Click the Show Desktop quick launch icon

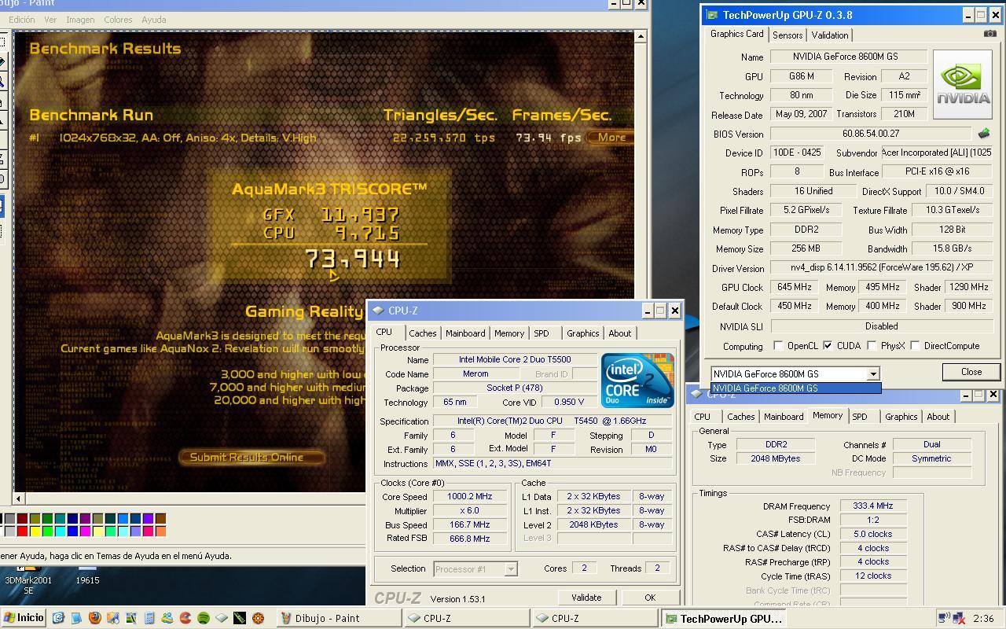(x=57, y=618)
